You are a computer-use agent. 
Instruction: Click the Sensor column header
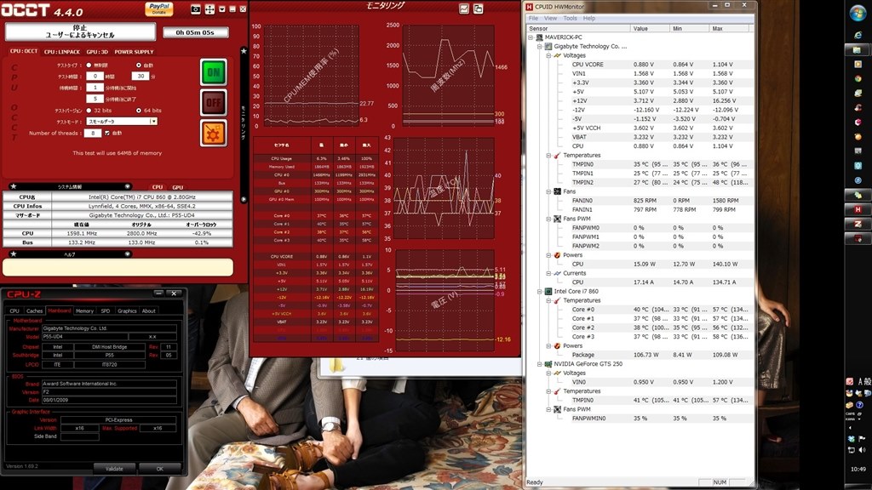[x=578, y=28]
